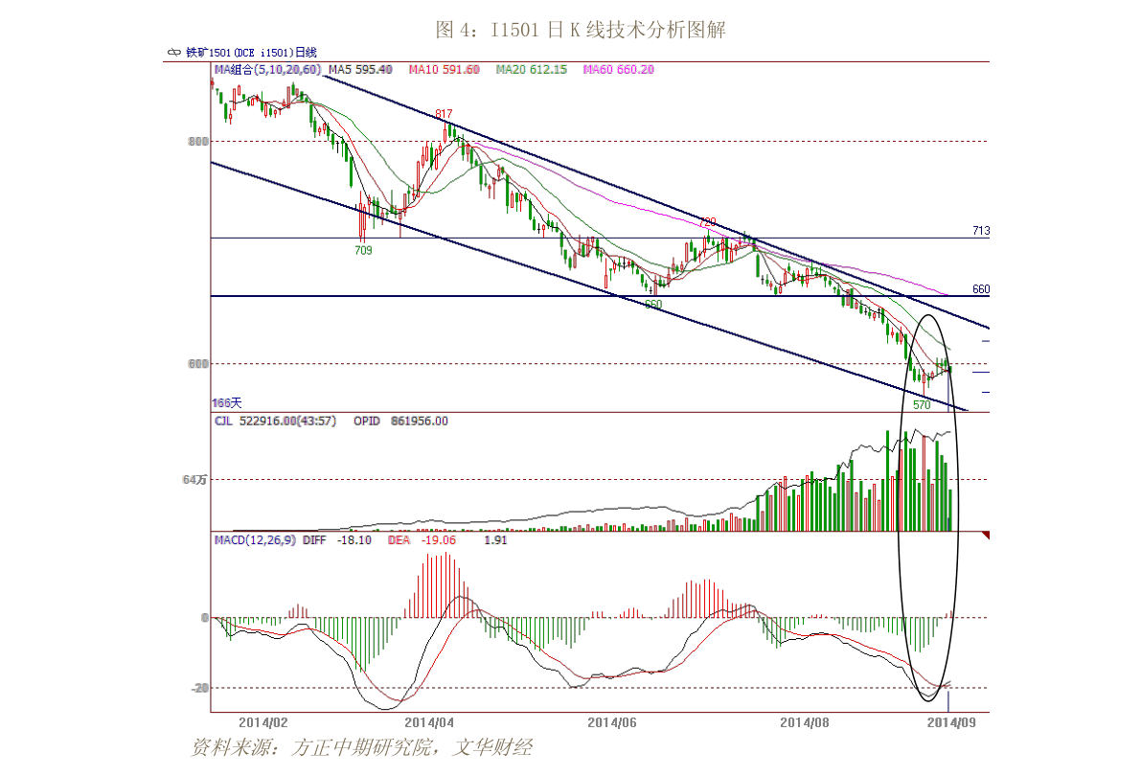Open the MACD(12,26,9) indicator settings label
This screenshot has width=1141, height=776.
click(255, 540)
